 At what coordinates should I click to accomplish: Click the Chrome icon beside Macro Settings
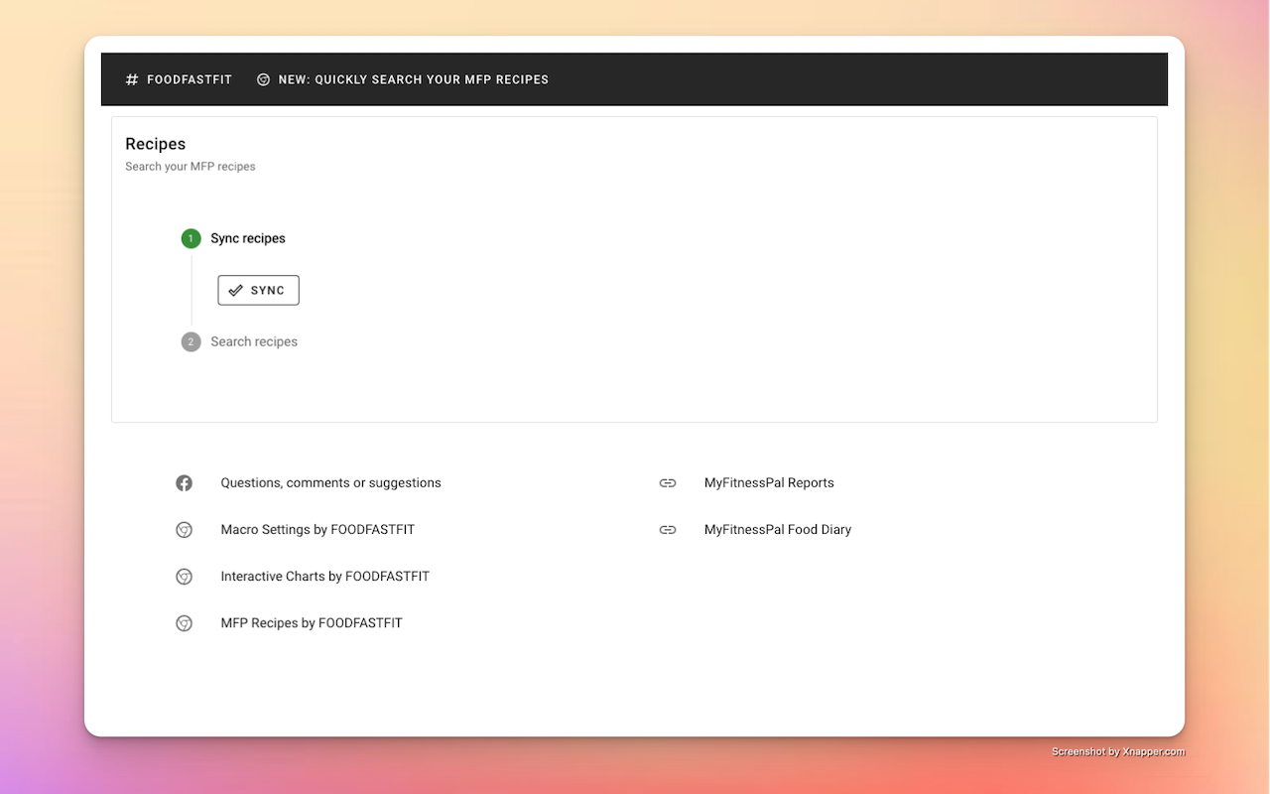click(x=184, y=530)
